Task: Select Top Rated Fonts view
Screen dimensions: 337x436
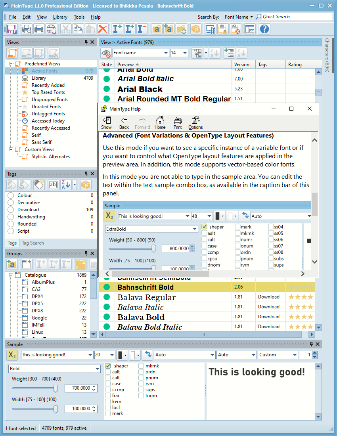Action: (x=48, y=92)
